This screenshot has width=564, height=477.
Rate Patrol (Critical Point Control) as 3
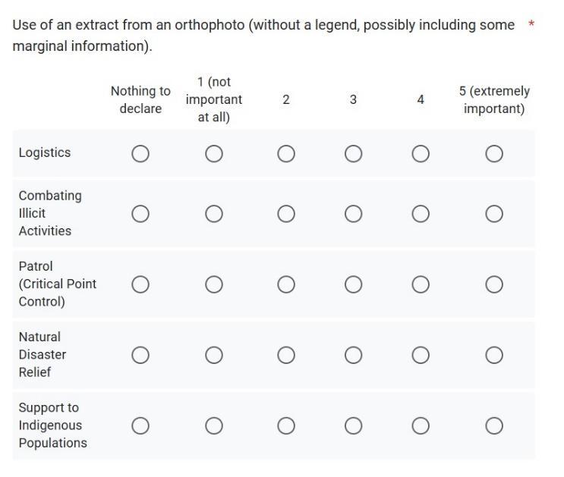coord(353,284)
